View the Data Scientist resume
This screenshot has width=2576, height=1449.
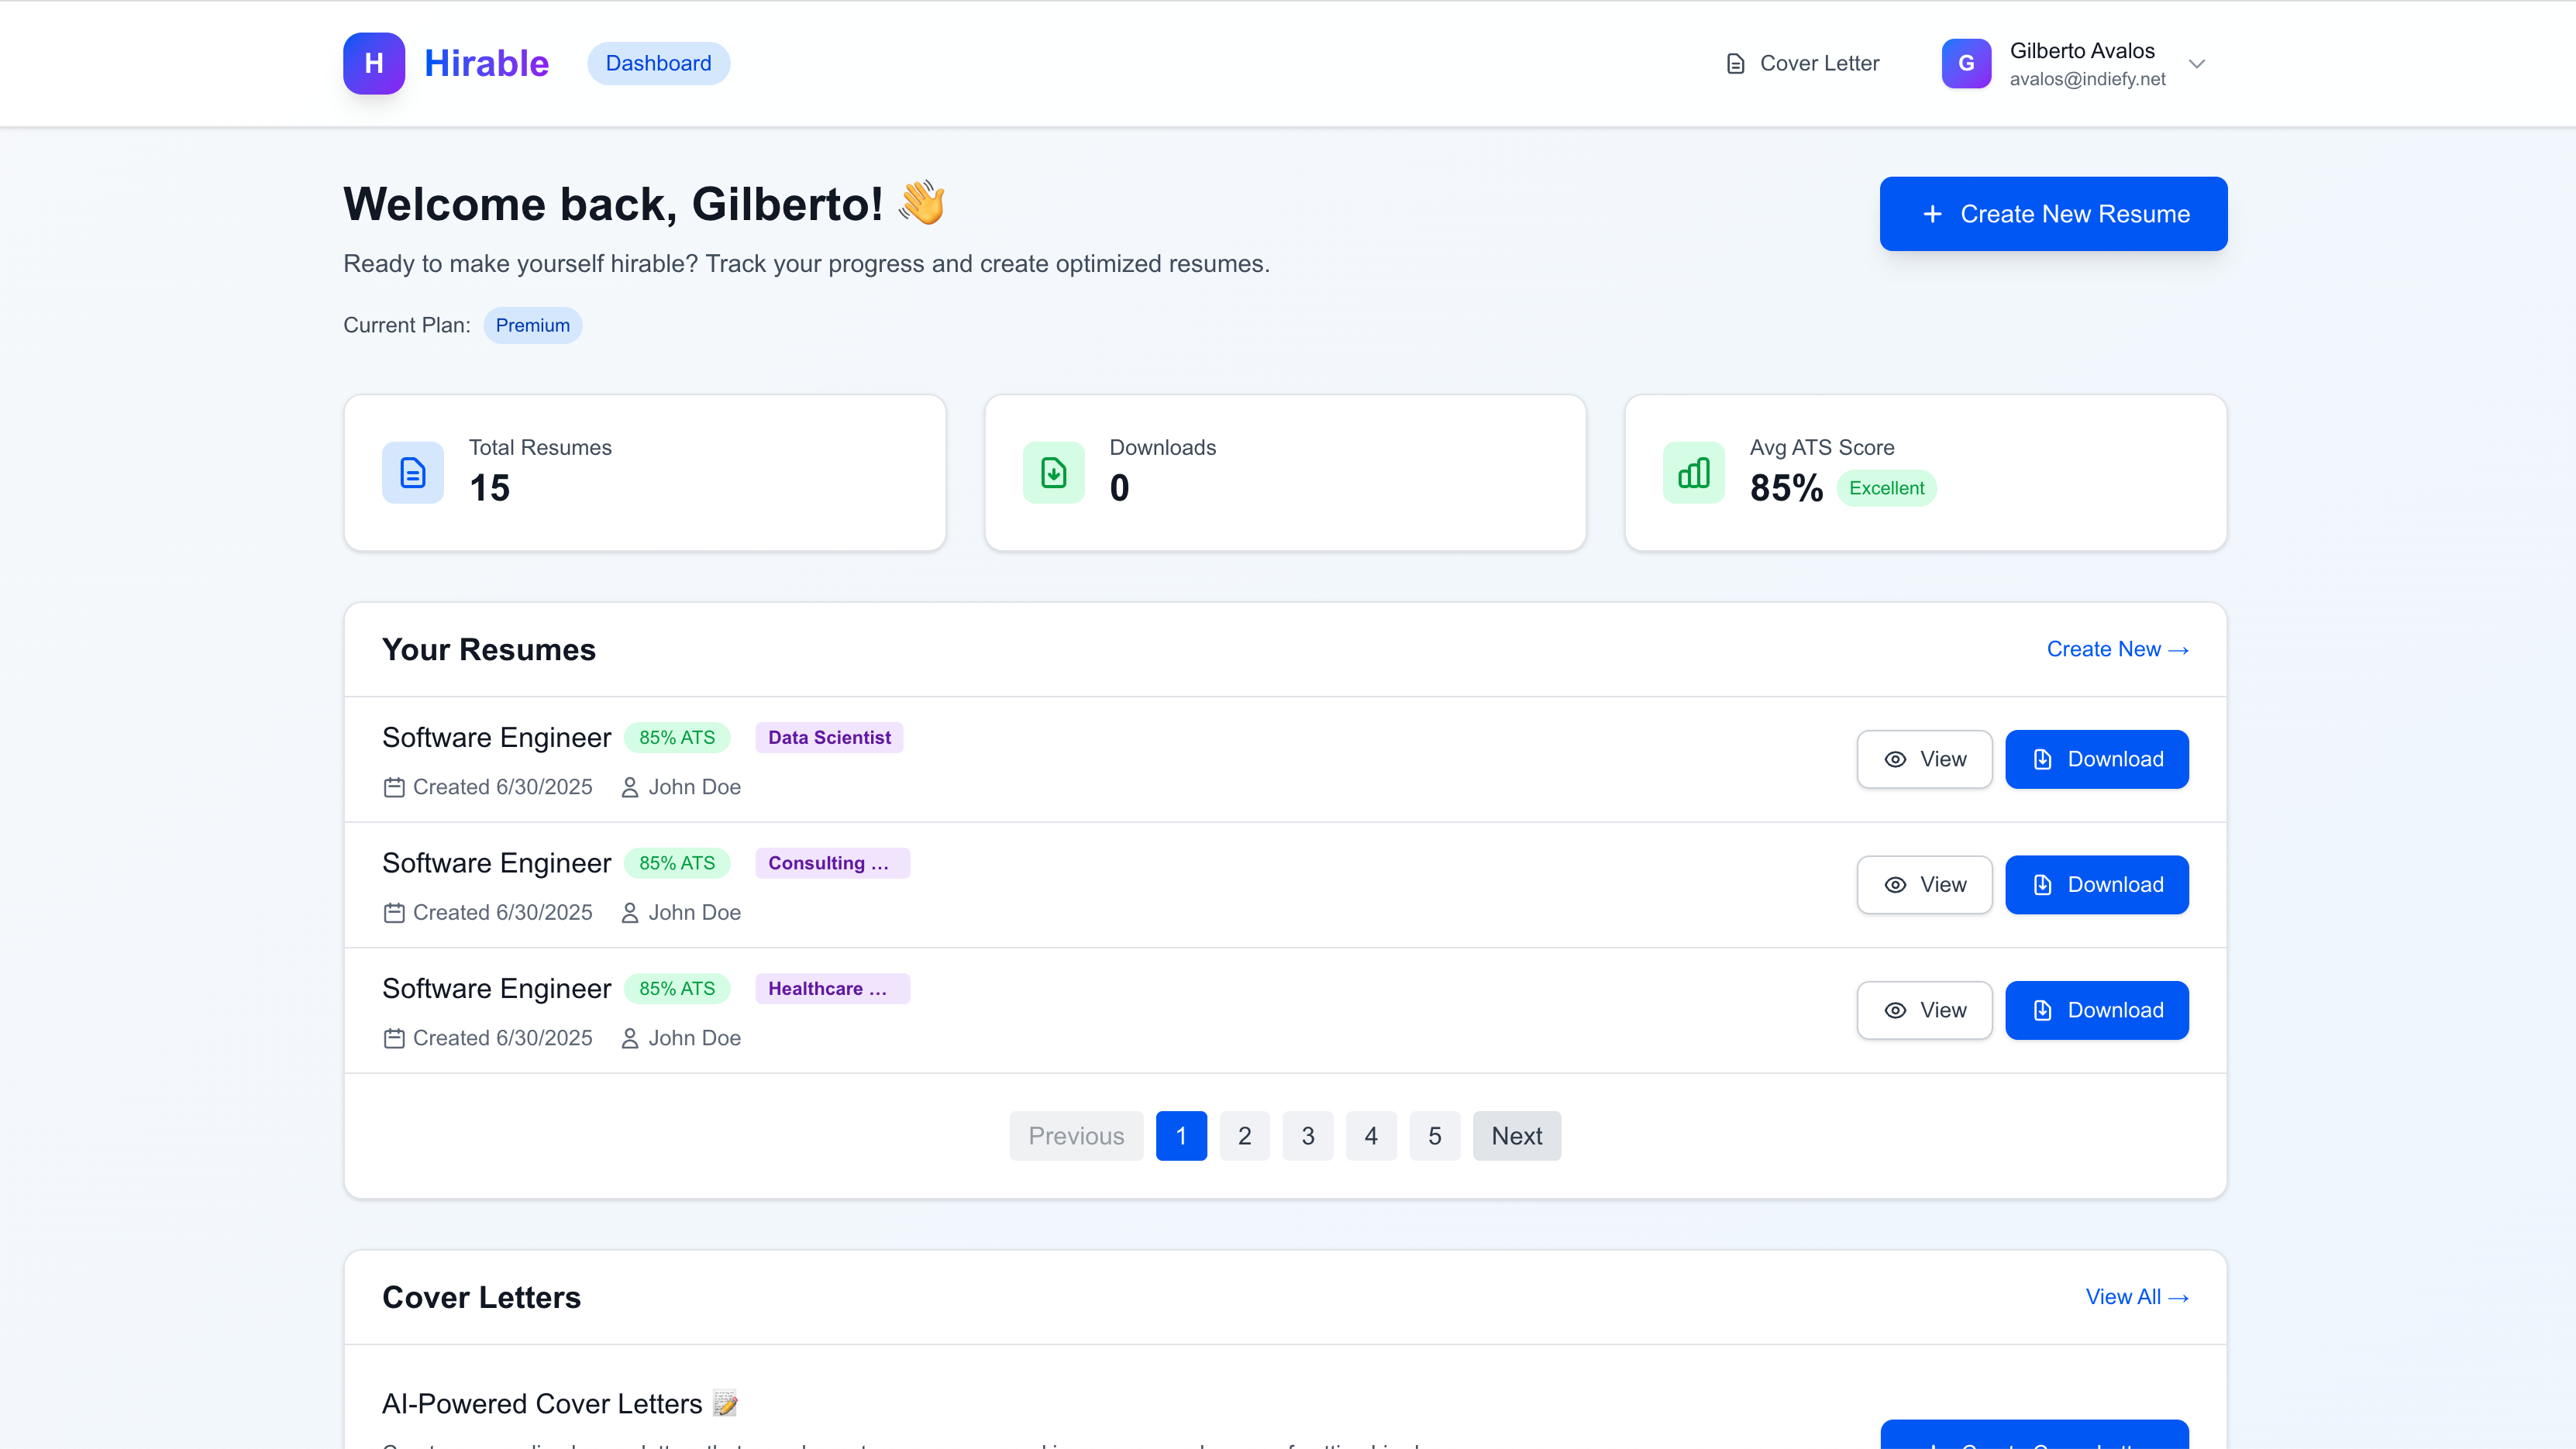coord(1924,759)
